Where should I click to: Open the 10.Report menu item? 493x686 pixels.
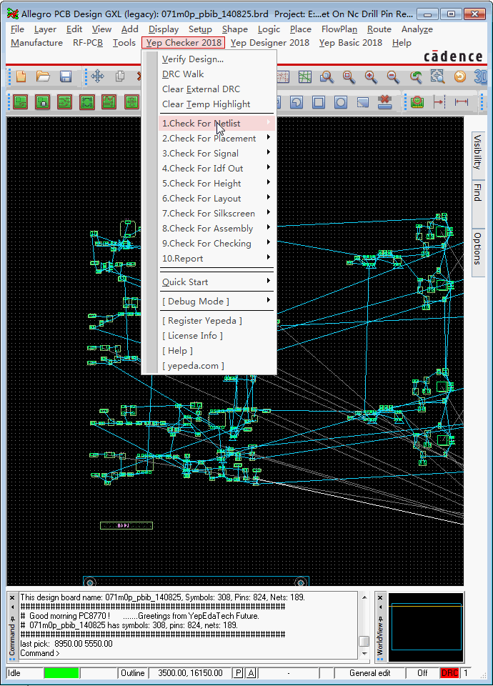[217, 259]
